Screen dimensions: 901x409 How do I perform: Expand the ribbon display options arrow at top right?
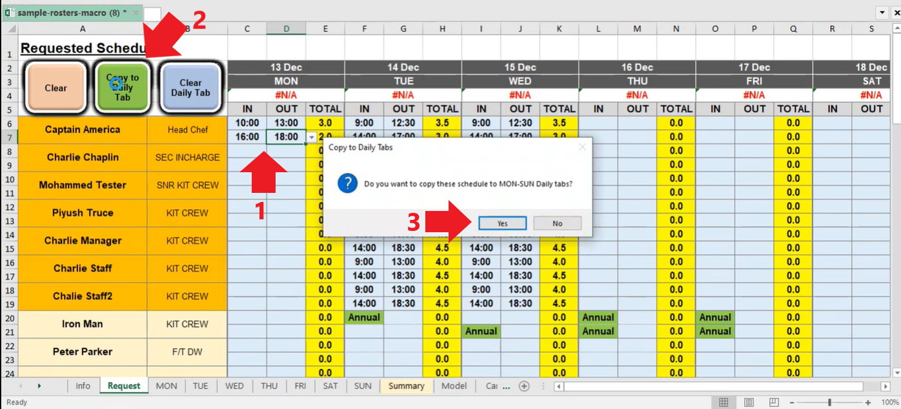(x=882, y=12)
